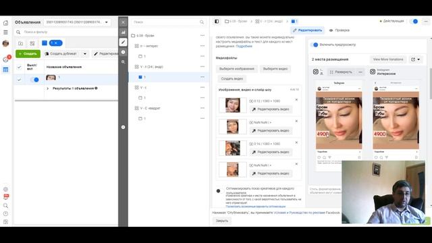Click the Закрыть button
The image size is (432, 243).
coord(222,221)
